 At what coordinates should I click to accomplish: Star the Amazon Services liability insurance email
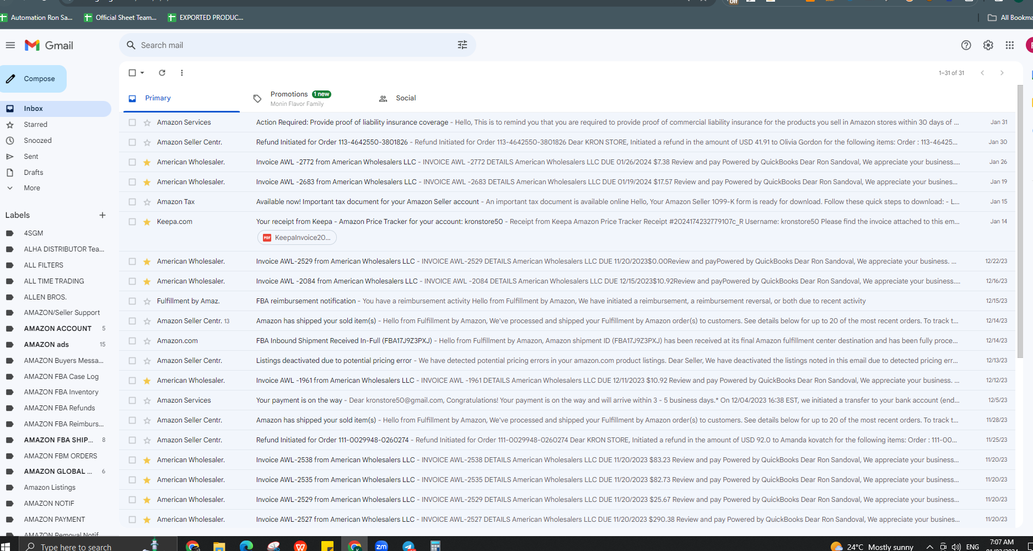click(x=147, y=122)
